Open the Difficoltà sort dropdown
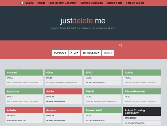 point(91,53)
